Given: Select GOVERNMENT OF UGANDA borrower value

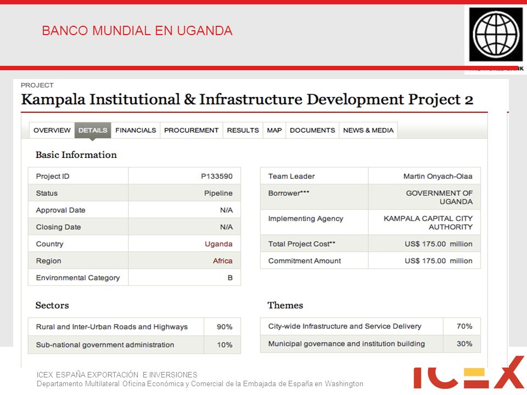Looking at the screenshot, I should coord(439,198).
